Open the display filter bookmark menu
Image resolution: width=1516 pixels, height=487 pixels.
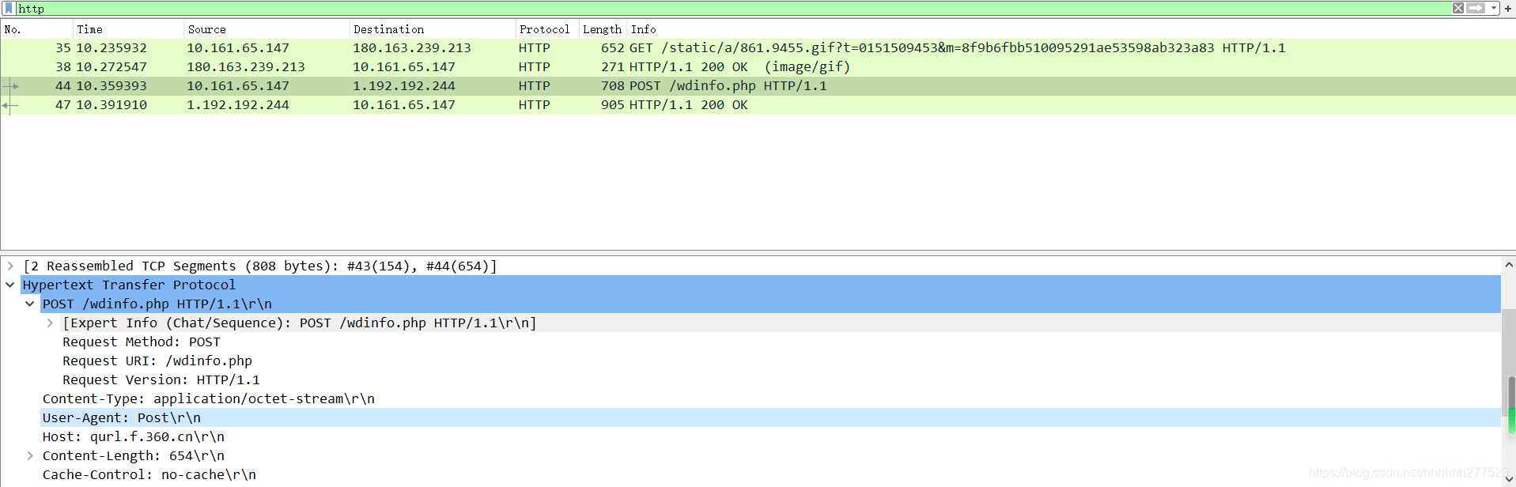click(9, 8)
